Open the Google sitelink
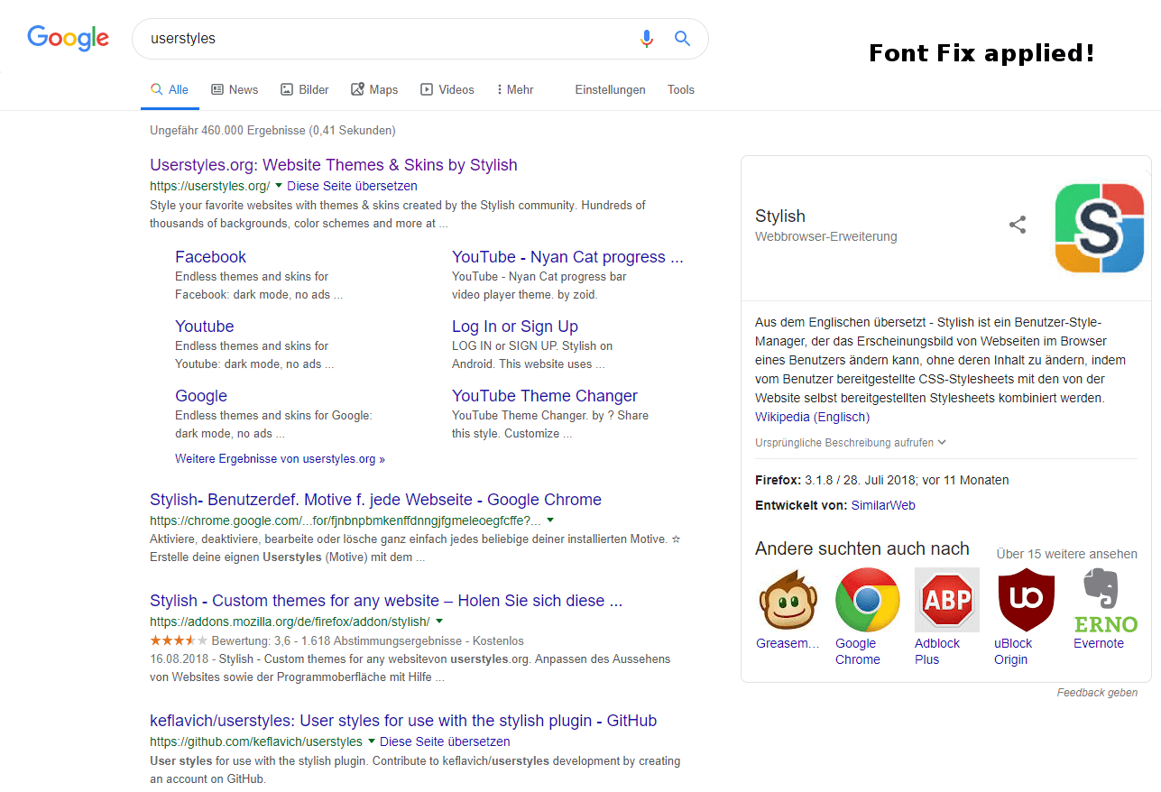This screenshot has height=792, width=1161. point(201,396)
